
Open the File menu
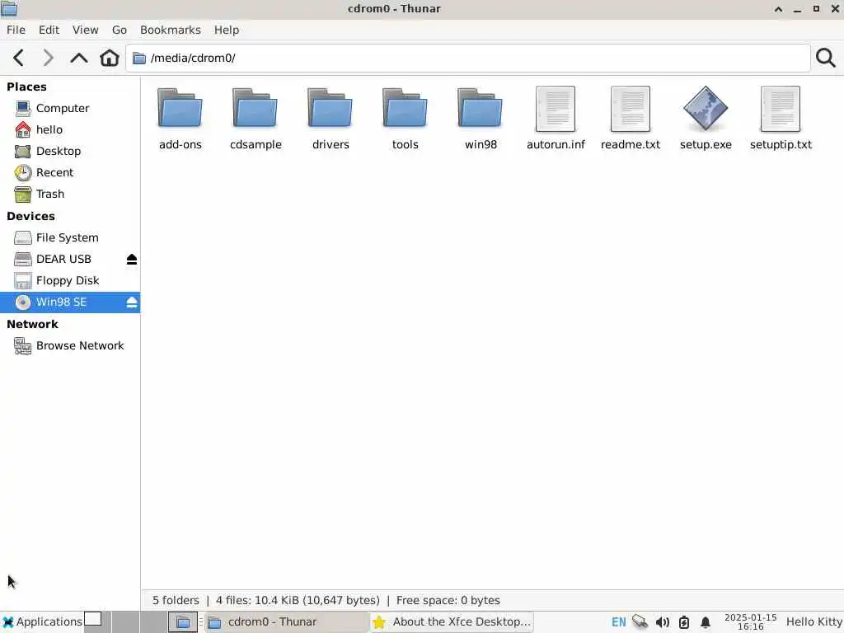(16, 30)
